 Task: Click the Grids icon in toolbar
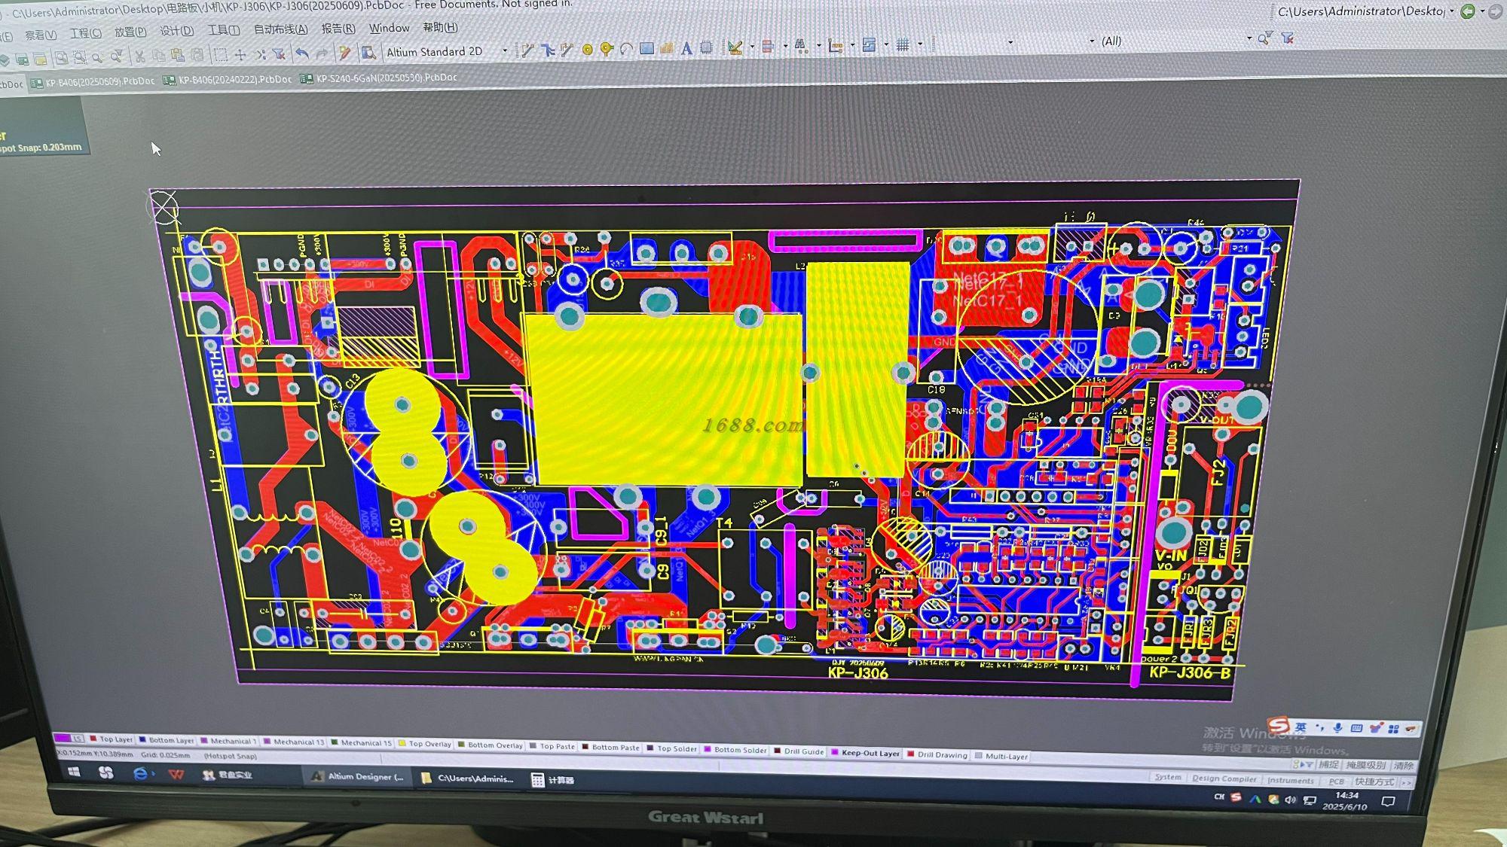[903, 45]
